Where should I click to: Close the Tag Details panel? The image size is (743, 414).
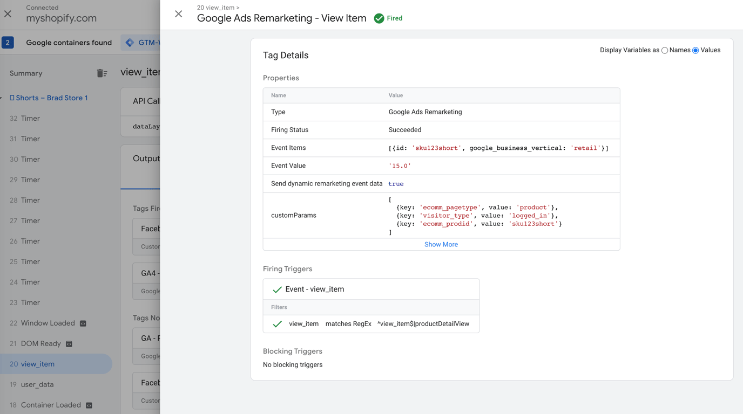179,14
